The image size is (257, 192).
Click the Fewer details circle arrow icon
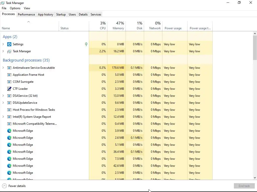5,186
